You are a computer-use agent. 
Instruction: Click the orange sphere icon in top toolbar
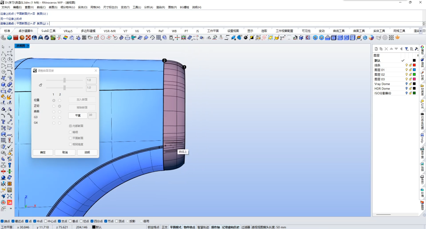(x=22, y=38)
